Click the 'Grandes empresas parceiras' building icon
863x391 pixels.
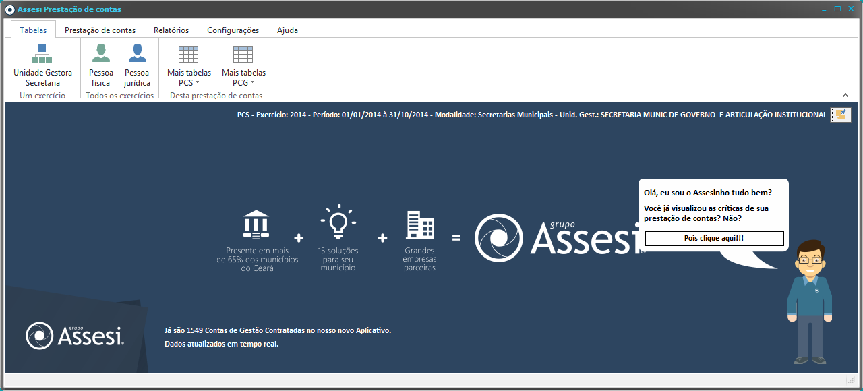tap(420, 225)
